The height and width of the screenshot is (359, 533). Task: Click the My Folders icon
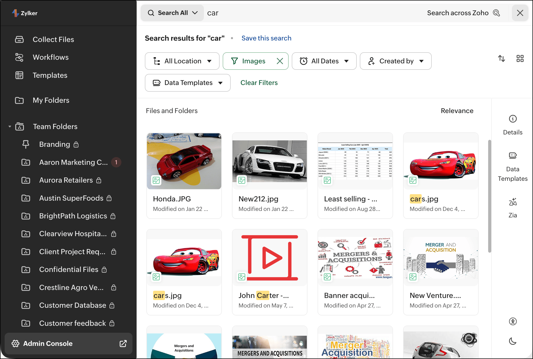tap(19, 100)
